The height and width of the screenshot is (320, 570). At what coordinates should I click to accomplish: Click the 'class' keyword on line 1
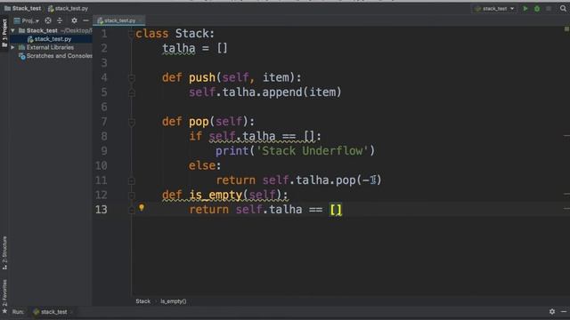point(152,34)
